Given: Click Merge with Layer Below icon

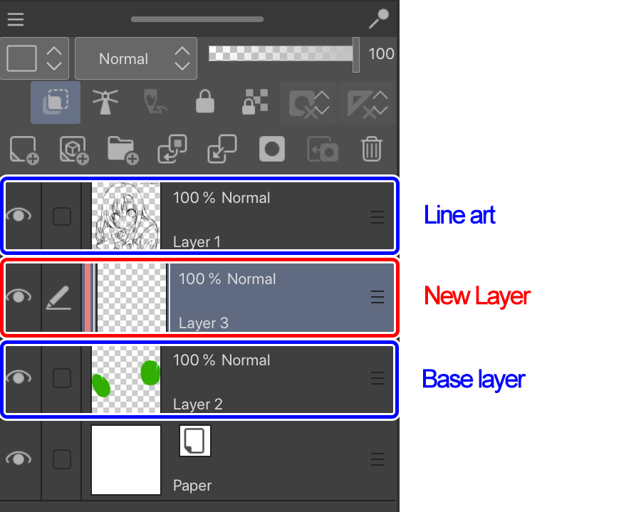Looking at the screenshot, I should (x=222, y=149).
